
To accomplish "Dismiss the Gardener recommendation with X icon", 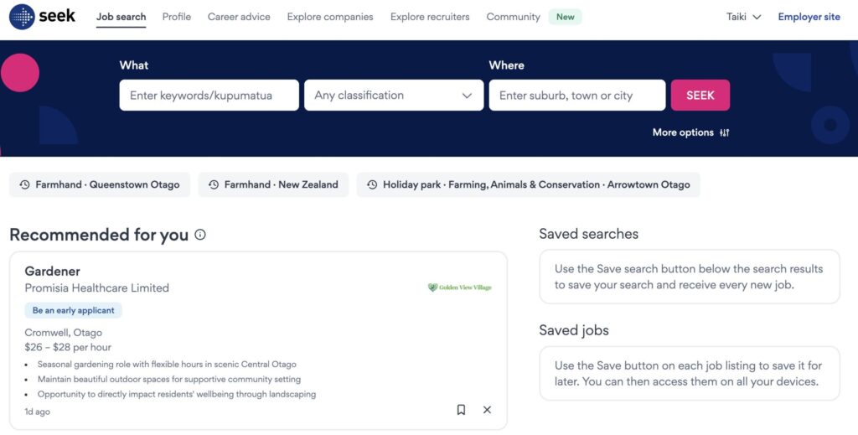I will pos(487,409).
